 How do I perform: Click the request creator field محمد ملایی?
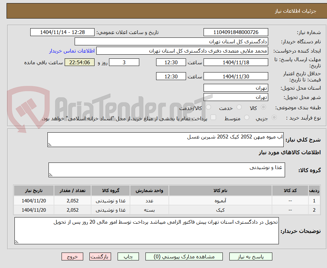[x=182, y=51]
